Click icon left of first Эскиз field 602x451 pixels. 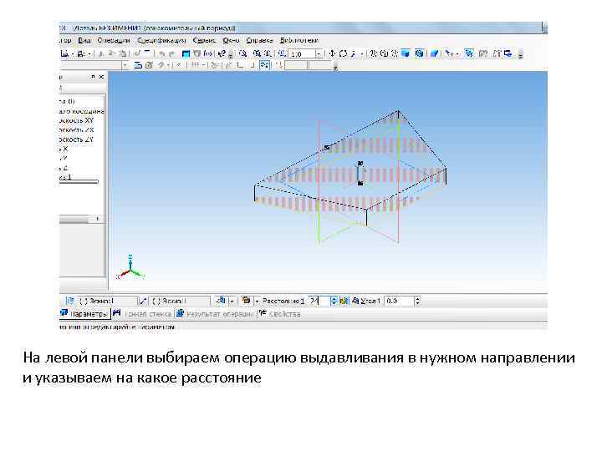(70, 301)
